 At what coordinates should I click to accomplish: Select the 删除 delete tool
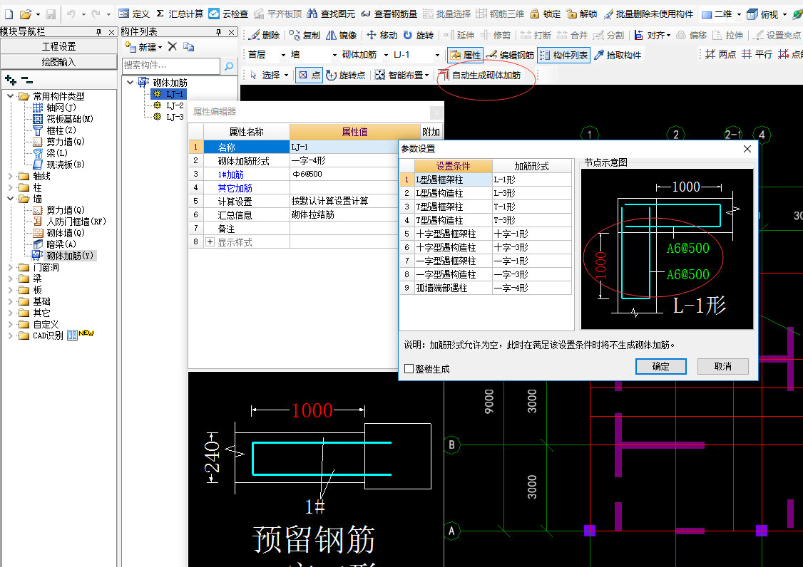tap(265, 36)
